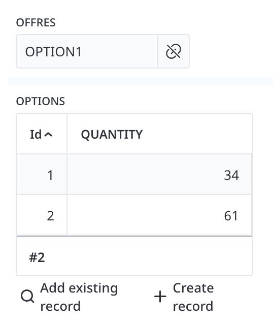Click the OFFRES field label

tap(36, 22)
